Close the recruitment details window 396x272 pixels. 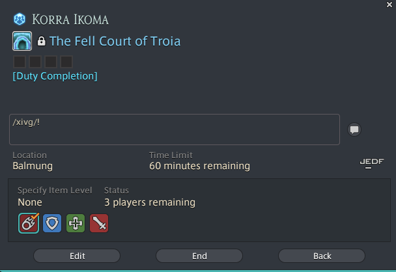(389, 5)
